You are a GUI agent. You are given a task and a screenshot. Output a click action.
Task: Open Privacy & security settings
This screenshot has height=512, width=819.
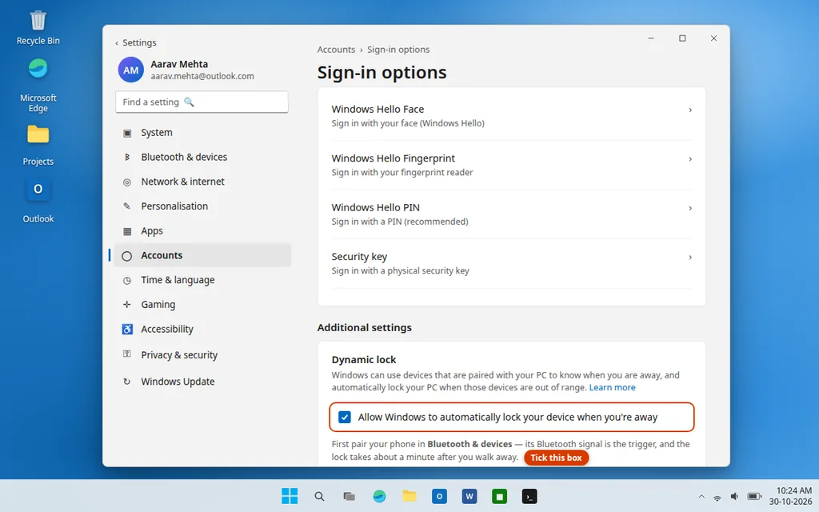202,354
